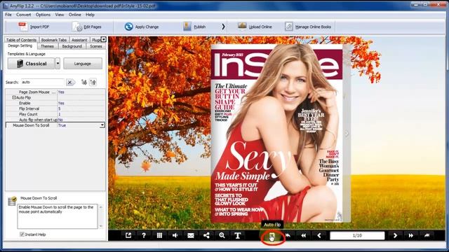Open the Mouse Down To Scroll dropdown

(x=102, y=125)
